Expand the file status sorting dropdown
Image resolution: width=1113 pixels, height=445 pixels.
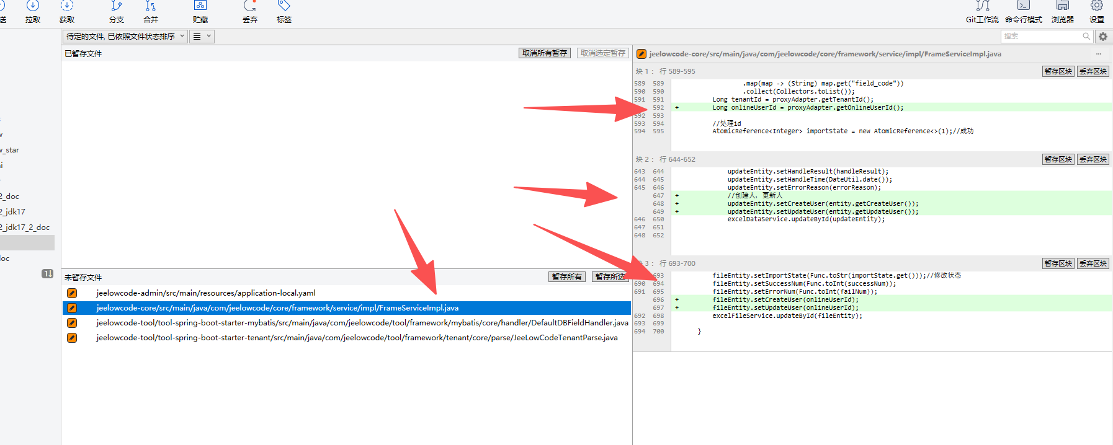[125, 37]
